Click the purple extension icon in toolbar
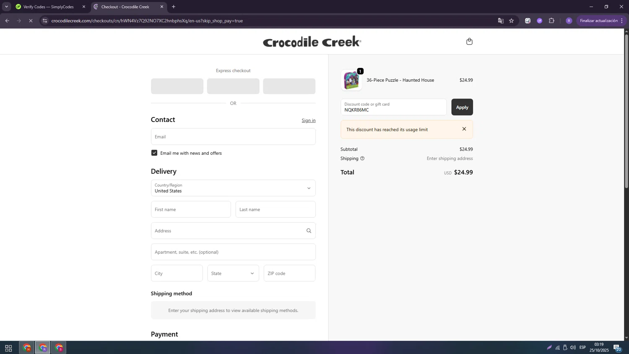 pos(540,21)
